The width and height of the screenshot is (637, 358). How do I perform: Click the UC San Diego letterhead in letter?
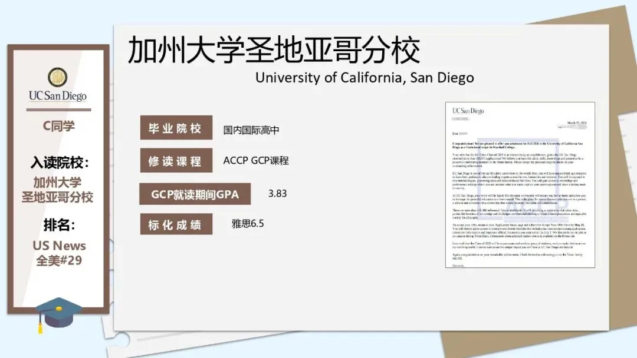(x=468, y=111)
